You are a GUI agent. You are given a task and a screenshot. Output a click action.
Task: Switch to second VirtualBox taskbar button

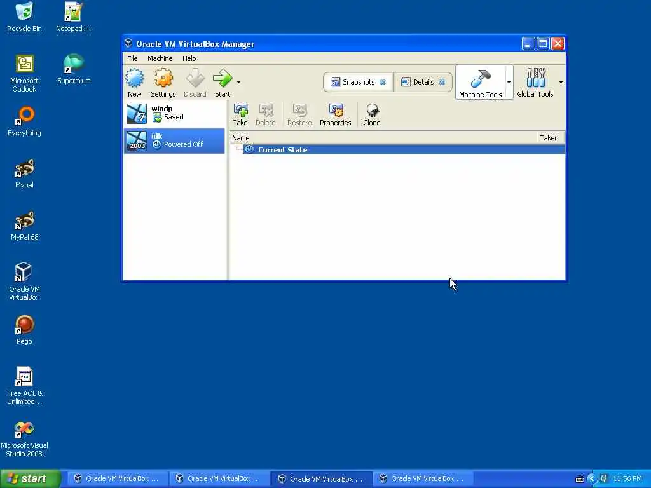219,478
